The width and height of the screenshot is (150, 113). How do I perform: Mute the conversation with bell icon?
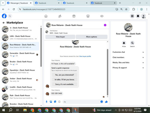tap(124, 43)
